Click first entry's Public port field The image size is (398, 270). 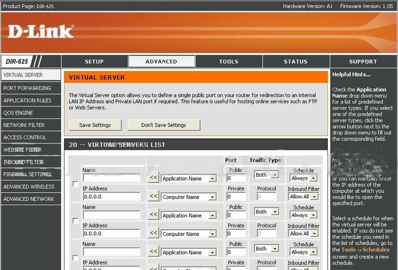tap(236, 178)
